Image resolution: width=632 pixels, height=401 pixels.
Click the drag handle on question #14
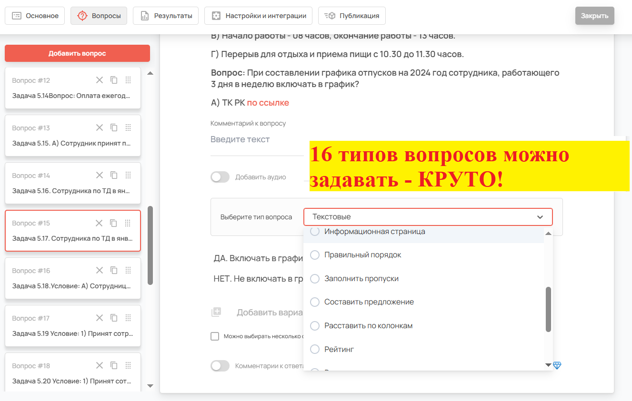point(128,175)
